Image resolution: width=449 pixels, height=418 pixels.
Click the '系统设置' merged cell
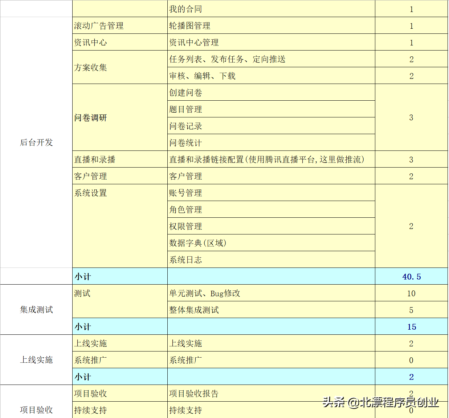tap(120, 226)
